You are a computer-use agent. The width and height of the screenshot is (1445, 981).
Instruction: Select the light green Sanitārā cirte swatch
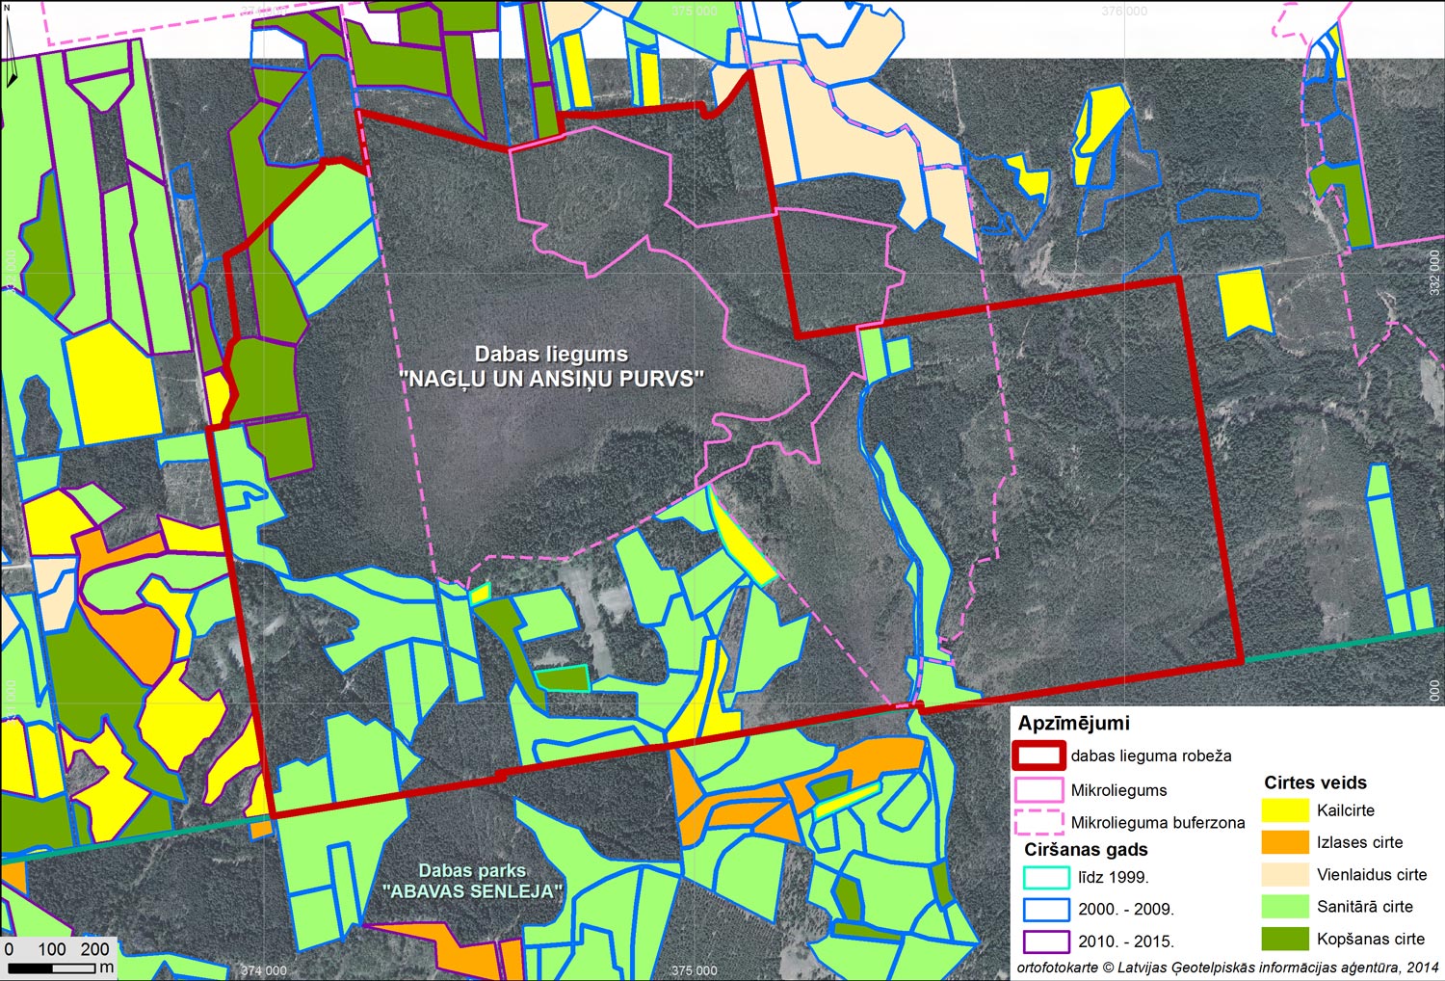(x=1285, y=907)
